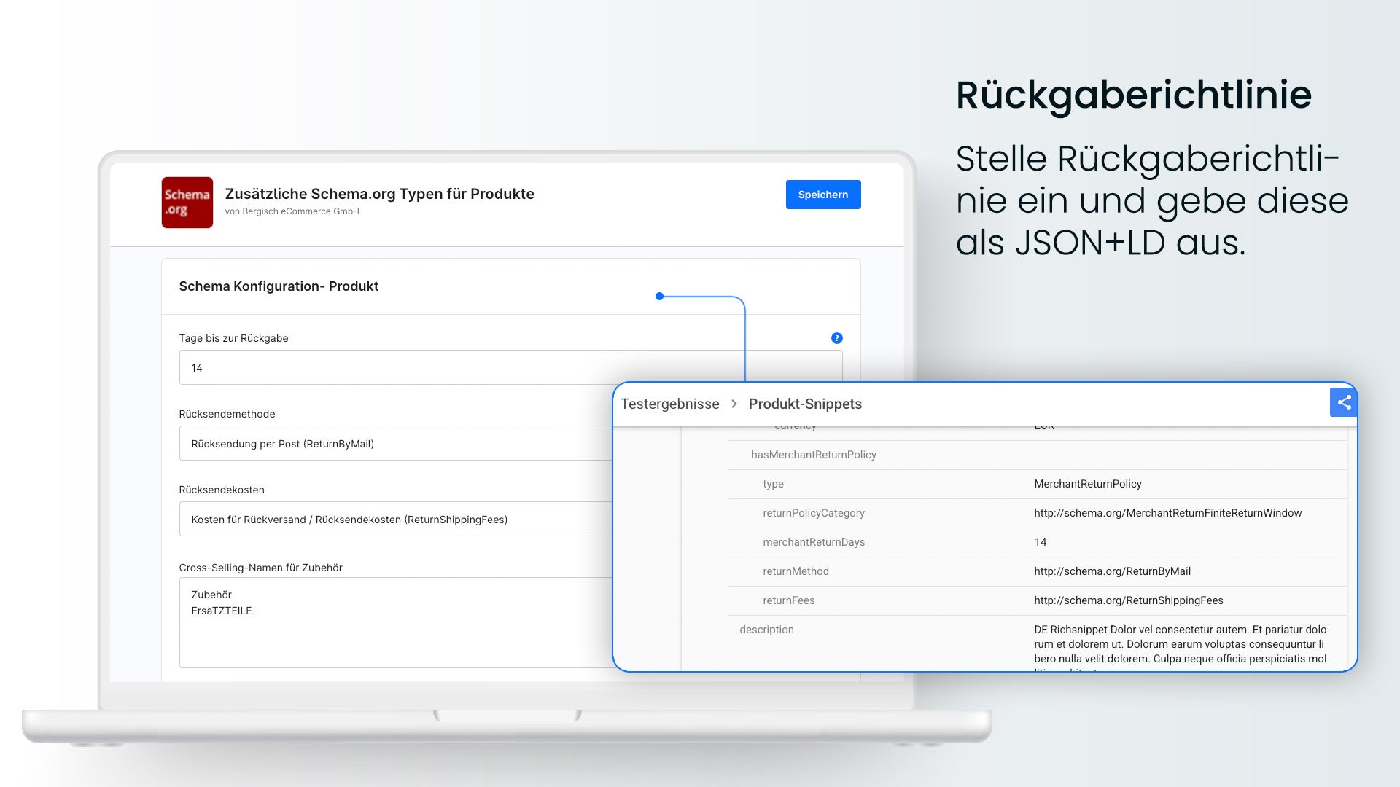Click the share icon in Produkt-Snippets panel
This screenshot has height=787, width=1400.
(1344, 402)
